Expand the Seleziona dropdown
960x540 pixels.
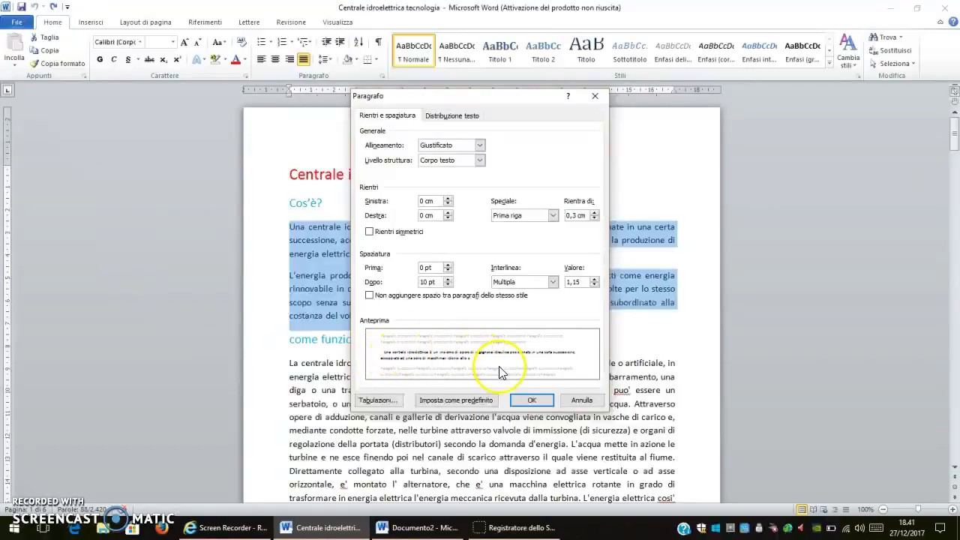tap(914, 64)
